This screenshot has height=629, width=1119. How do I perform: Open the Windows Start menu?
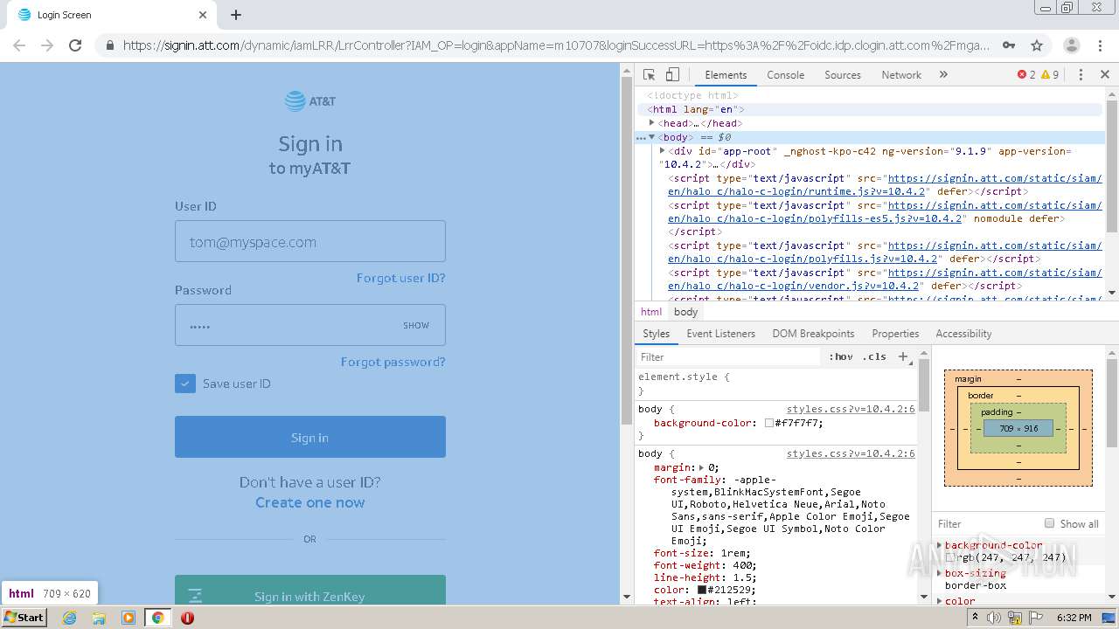click(24, 617)
